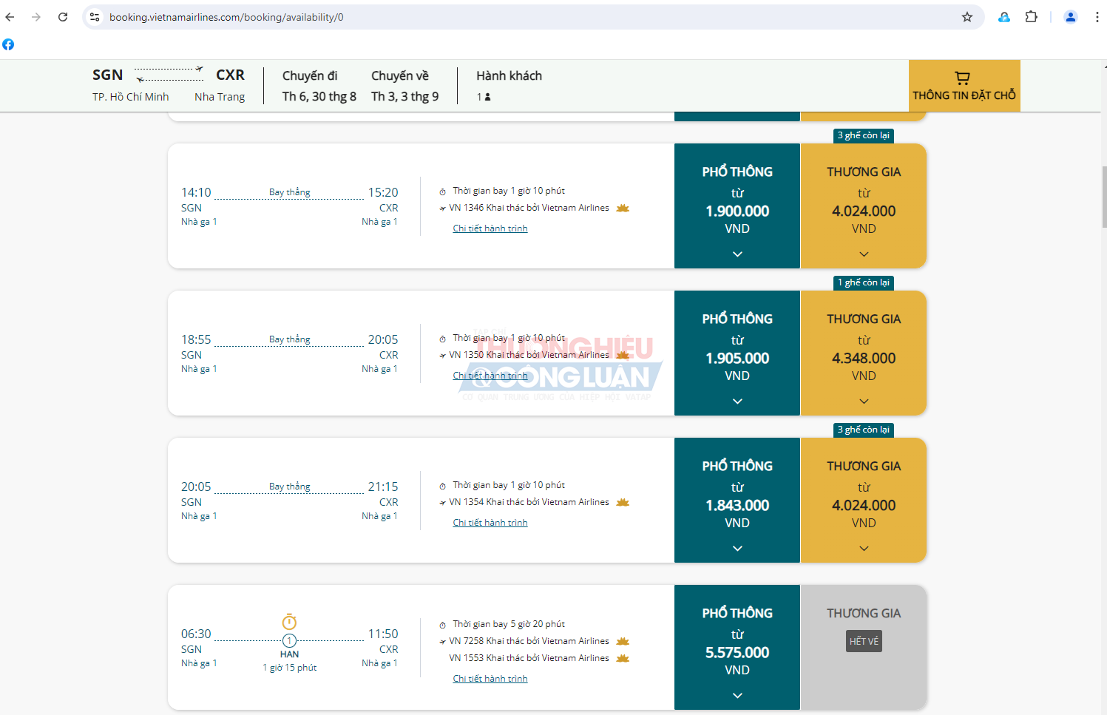Open the Chrome profile avatar
Viewport: 1107px width, 715px height.
click(x=1070, y=17)
